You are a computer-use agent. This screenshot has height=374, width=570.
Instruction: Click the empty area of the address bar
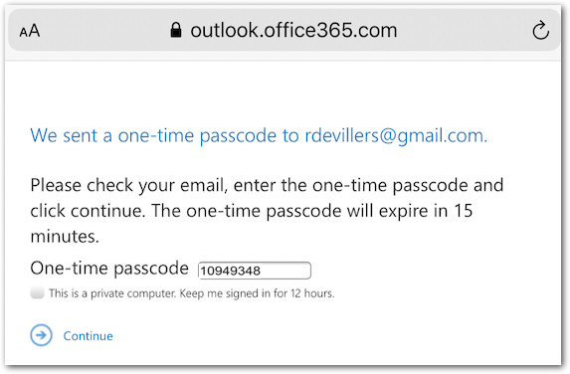(x=466, y=31)
